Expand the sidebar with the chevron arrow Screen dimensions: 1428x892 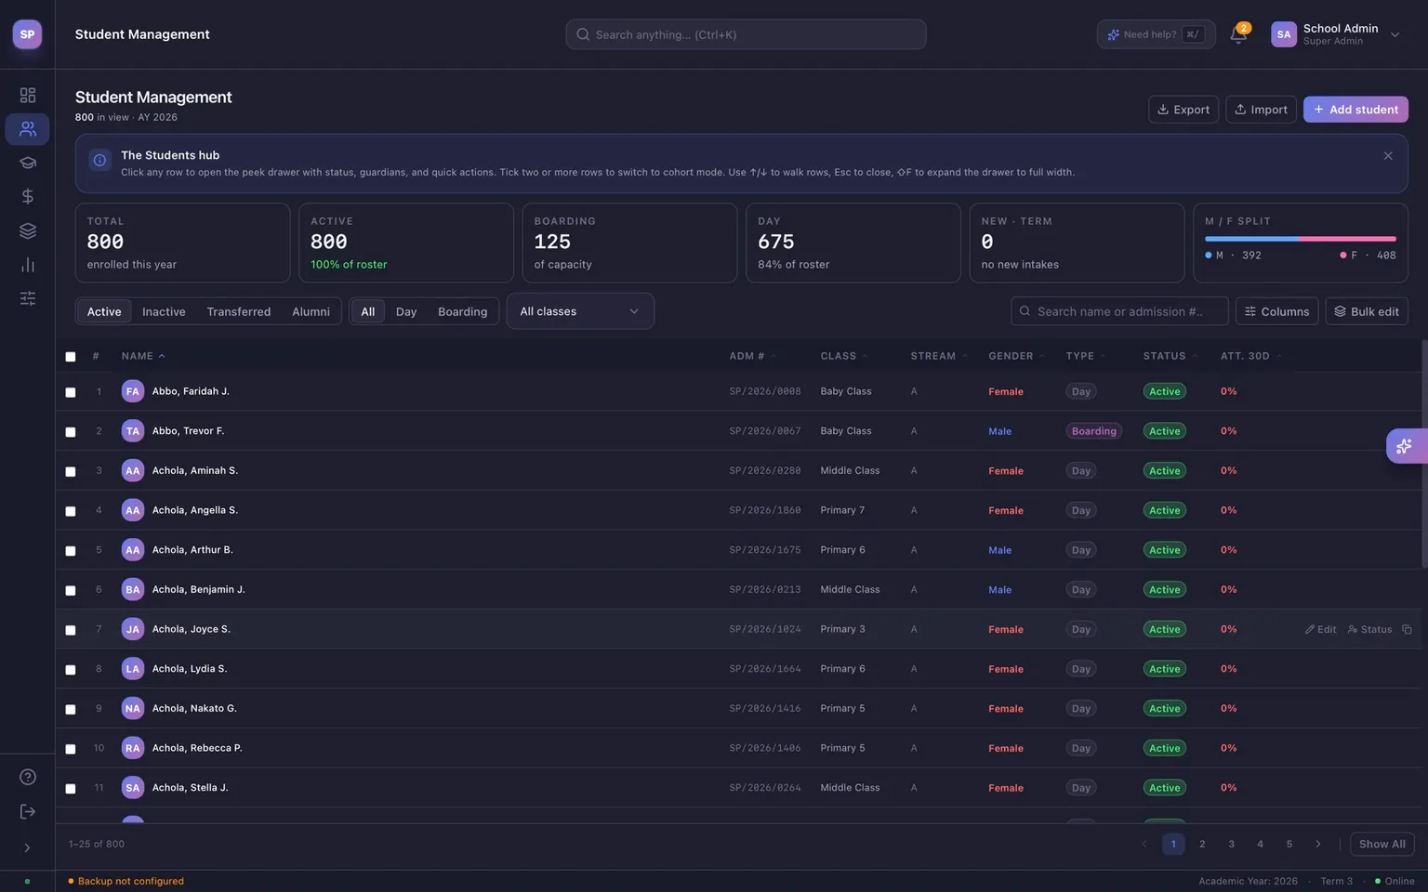click(x=27, y=847)
